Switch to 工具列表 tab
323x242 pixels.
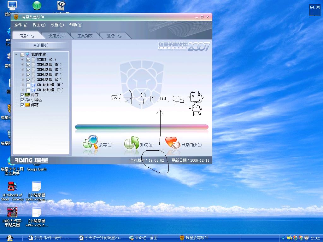(x=85, y=36)
